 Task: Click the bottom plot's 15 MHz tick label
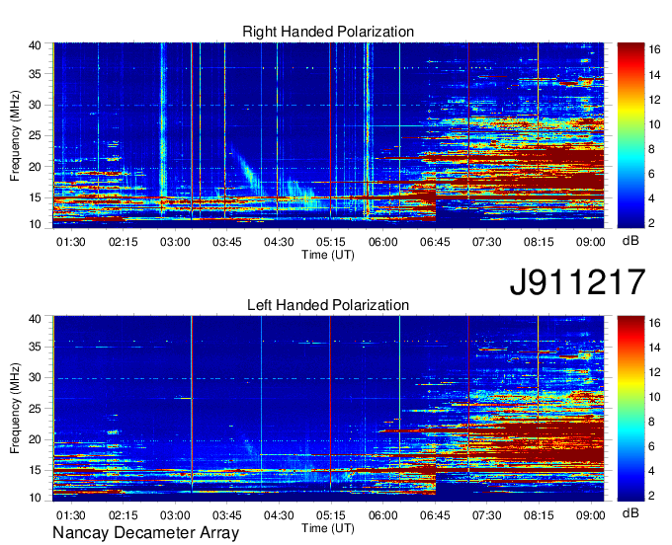click(x=35, y=470)
